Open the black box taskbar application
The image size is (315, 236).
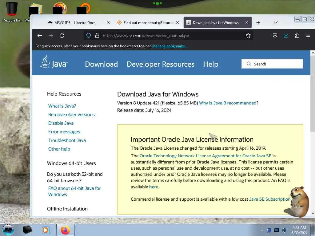27,230
